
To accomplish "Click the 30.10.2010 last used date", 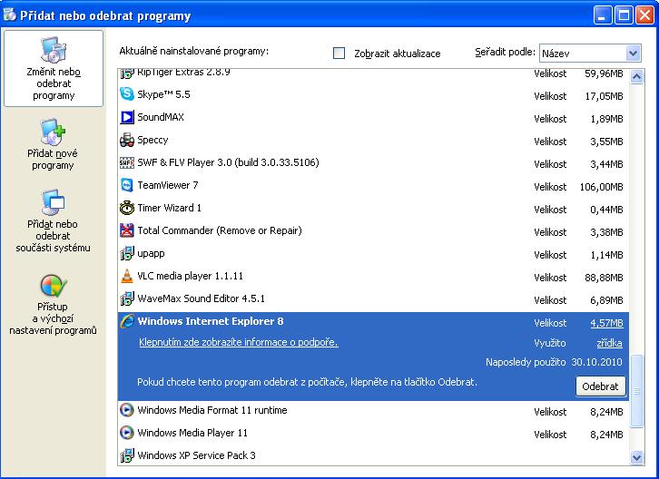I will pyautogui.click(x=596, y=362).
